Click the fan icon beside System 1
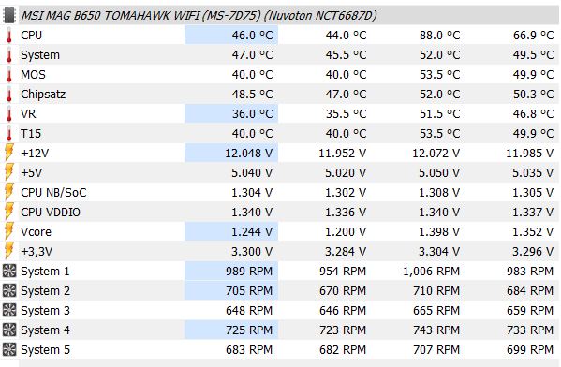The image size is (561, 367). 9,272
